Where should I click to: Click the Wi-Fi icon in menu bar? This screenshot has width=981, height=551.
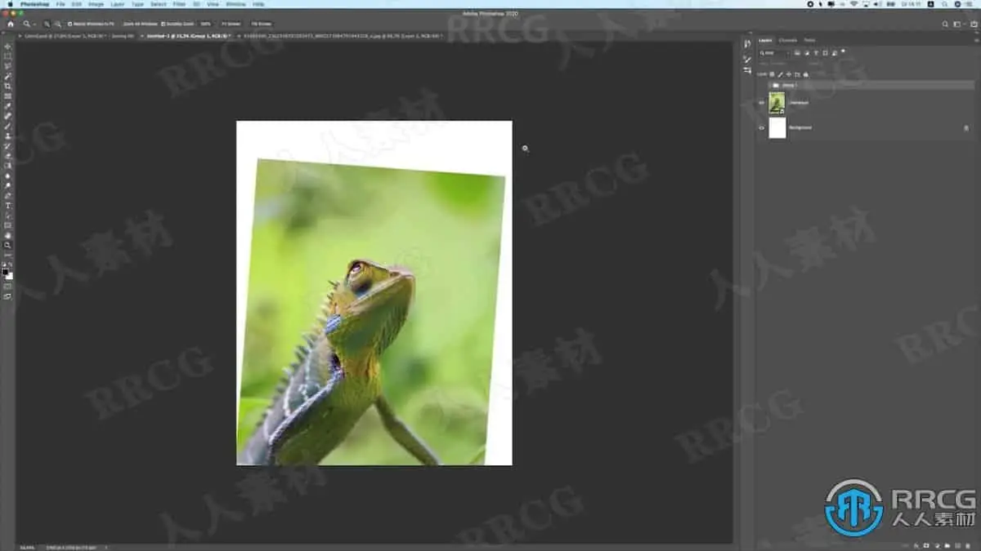(853, 4)
